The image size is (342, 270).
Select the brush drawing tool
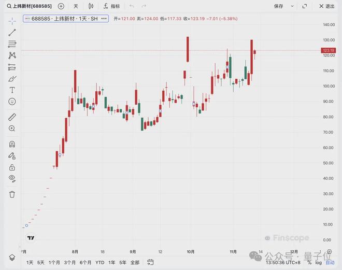point(12,79)
